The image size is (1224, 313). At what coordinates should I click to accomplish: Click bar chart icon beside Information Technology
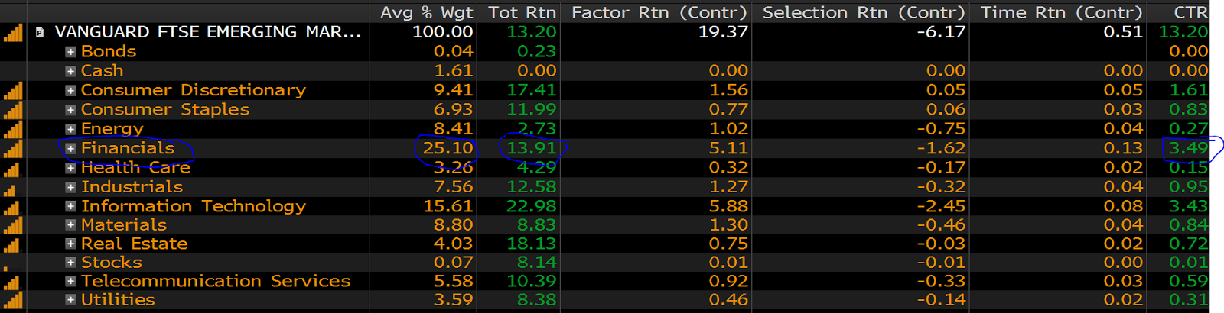pos(13,206)
